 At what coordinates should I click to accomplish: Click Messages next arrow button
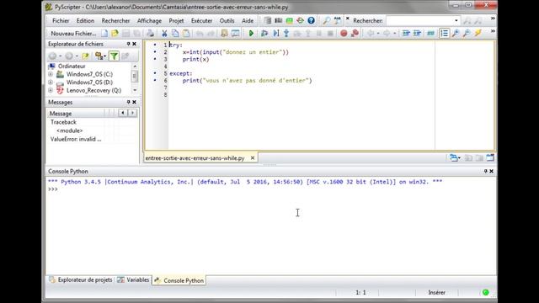coord(132,113)
